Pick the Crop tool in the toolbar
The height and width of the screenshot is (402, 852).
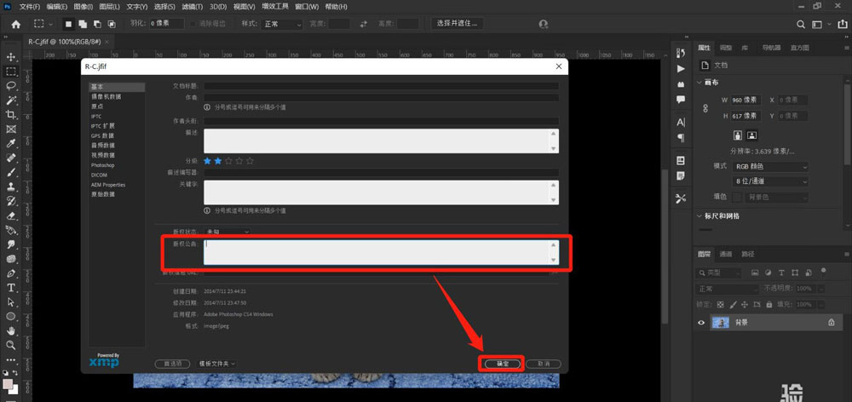click(12, 114)
